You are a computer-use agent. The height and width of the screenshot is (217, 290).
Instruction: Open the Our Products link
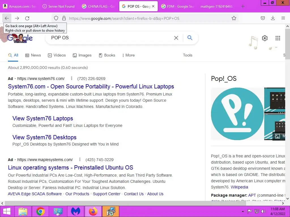pos(77,194)
